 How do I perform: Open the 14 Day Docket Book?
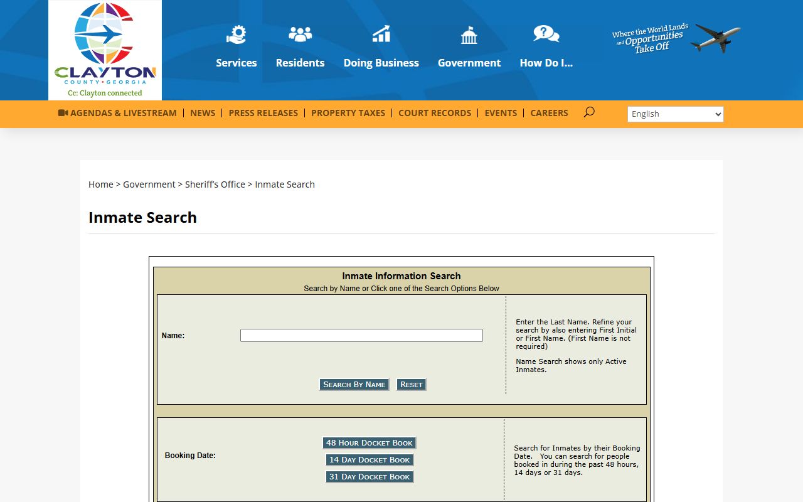pyautogui.click(x=369, y=460)
